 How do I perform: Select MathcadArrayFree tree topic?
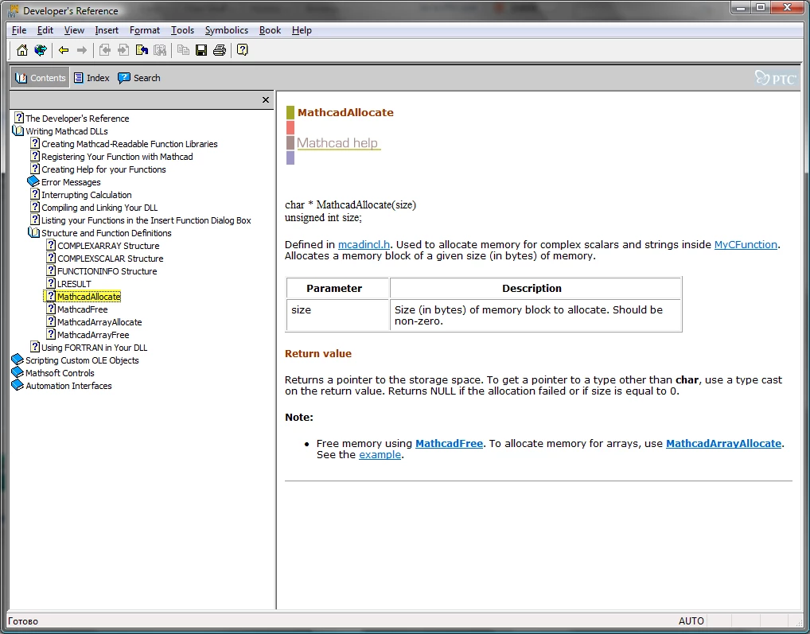click(x=93, y=335)
